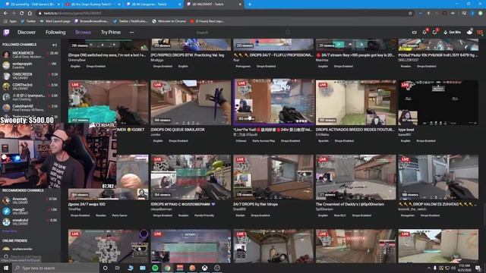This screenshot has width=486, height=273.
Task: Open Spotify from the taskbar
Action: (155, 268)
